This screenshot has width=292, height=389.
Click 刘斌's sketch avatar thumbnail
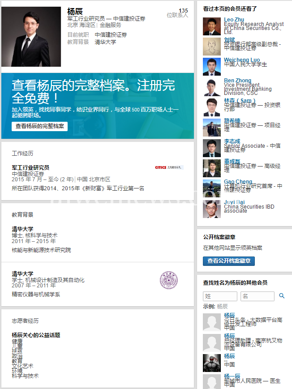212,47
